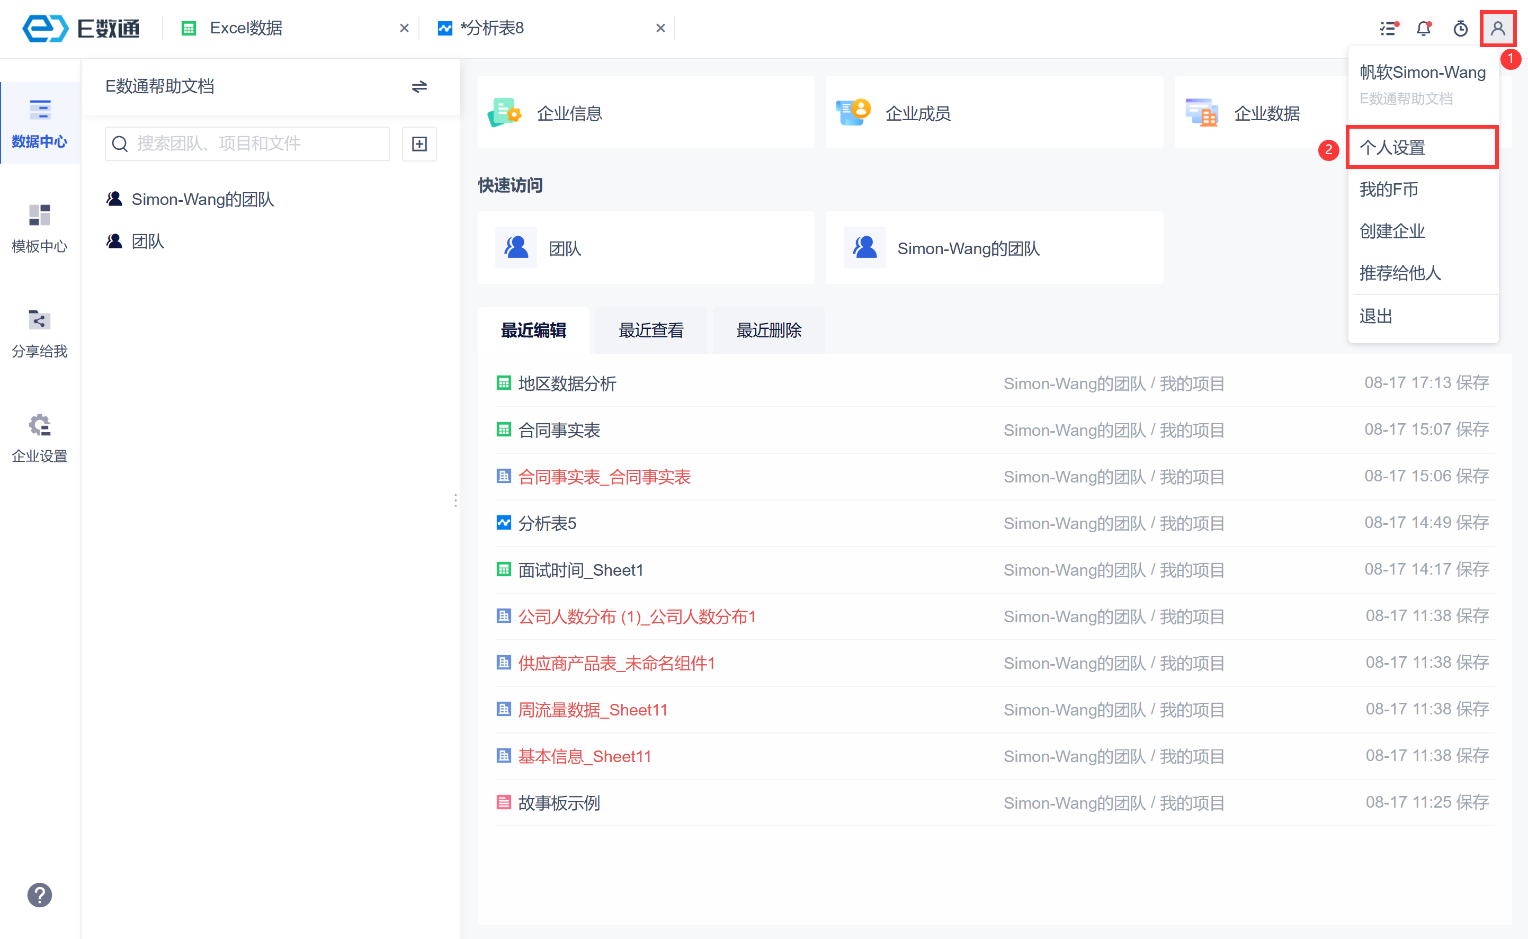Close the Excel数据 tab

pos(404,28)
